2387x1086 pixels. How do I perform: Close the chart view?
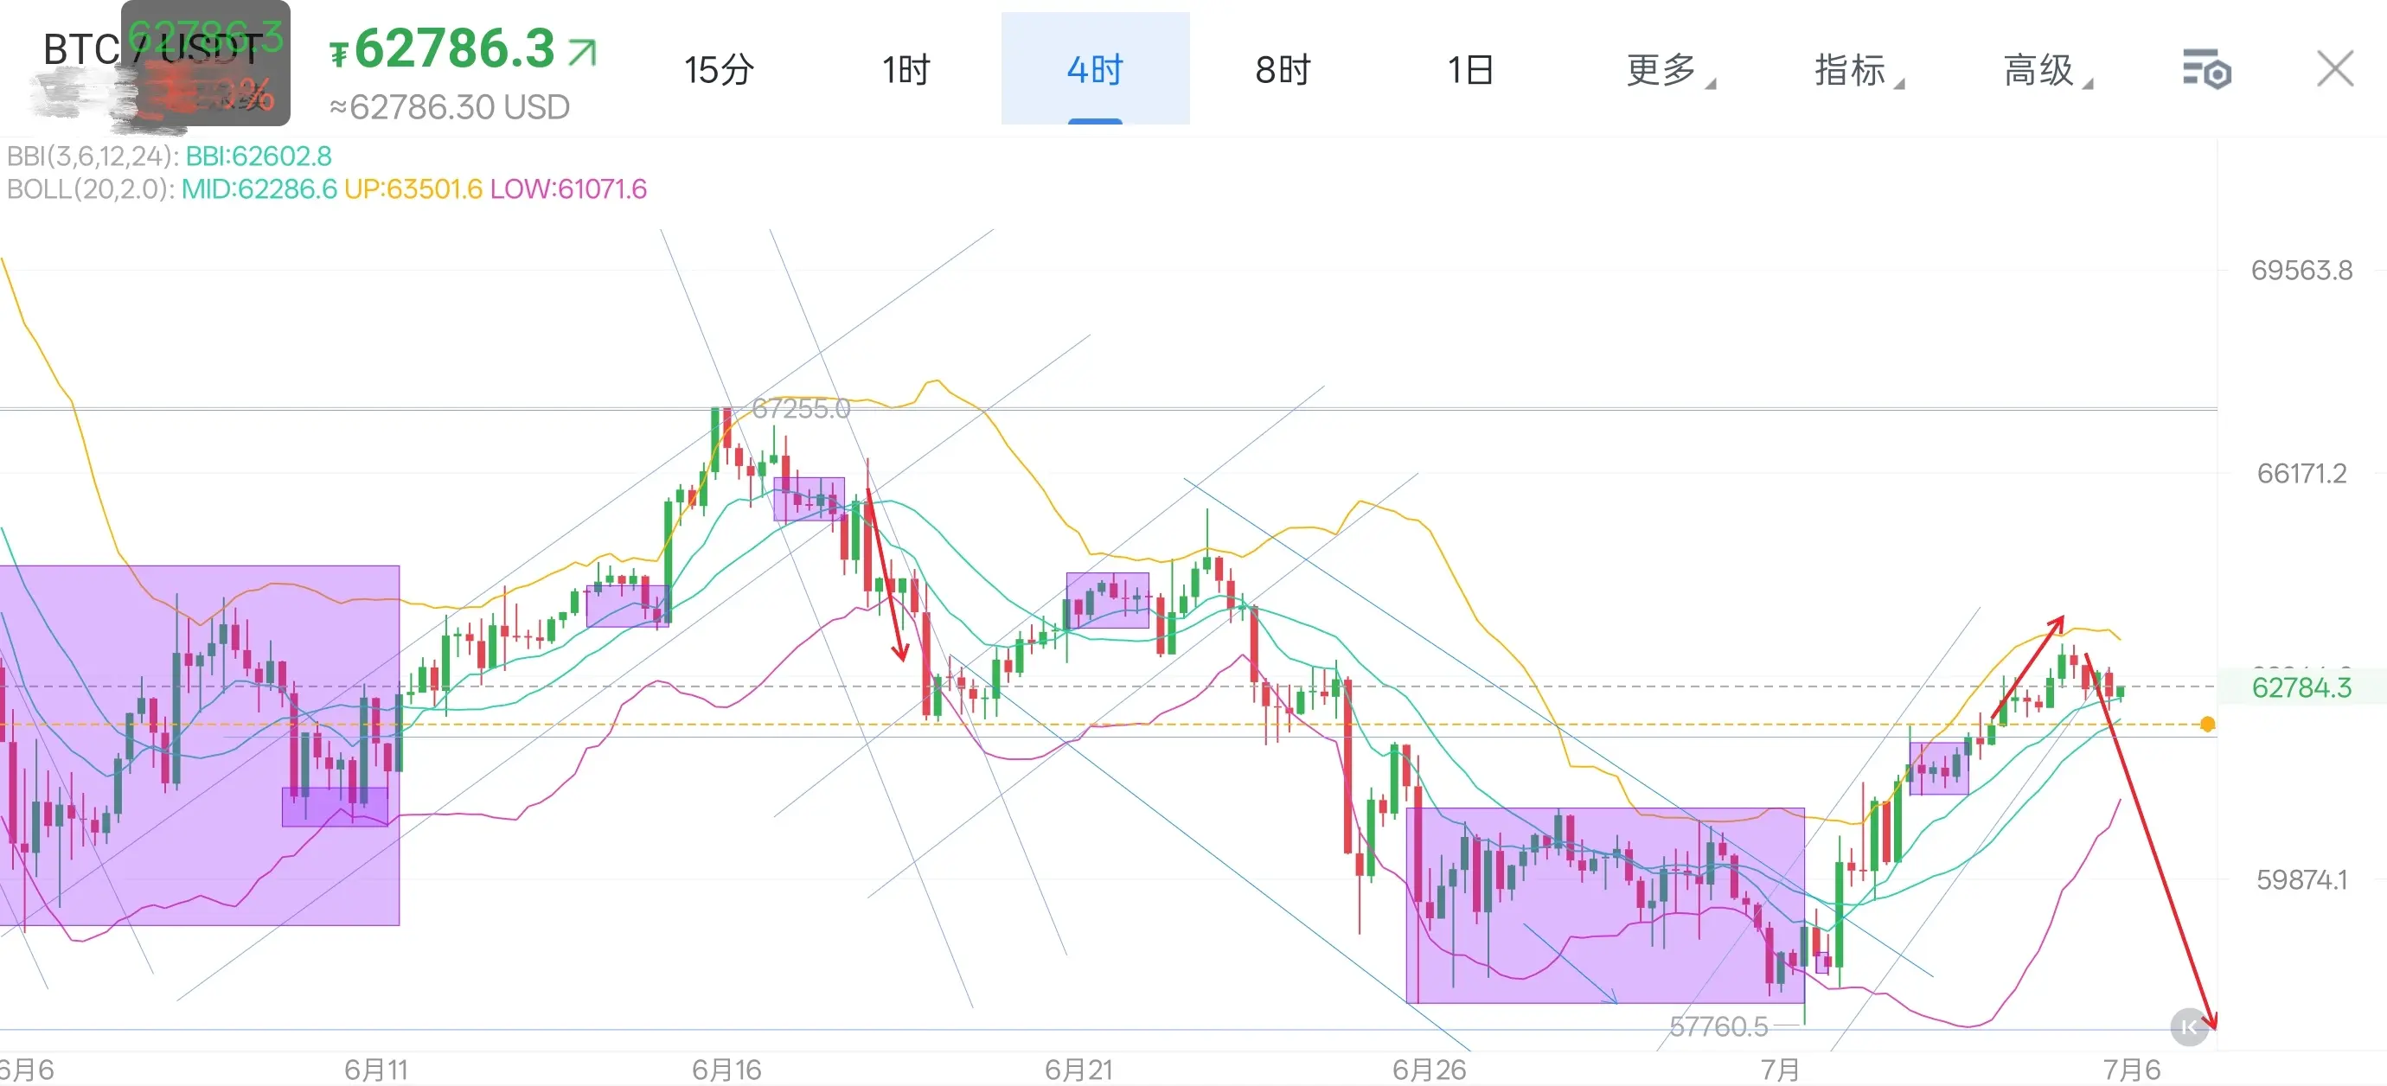2334,68
